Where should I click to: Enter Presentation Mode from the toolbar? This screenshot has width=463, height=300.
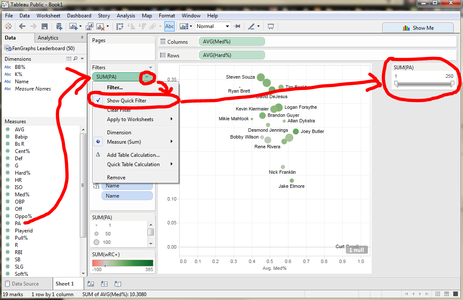click(x=271, y=26)
